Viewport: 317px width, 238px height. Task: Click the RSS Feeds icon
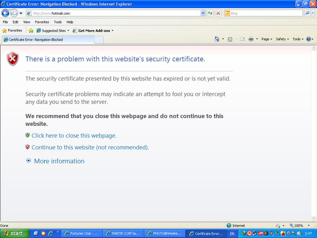(230, 39)
